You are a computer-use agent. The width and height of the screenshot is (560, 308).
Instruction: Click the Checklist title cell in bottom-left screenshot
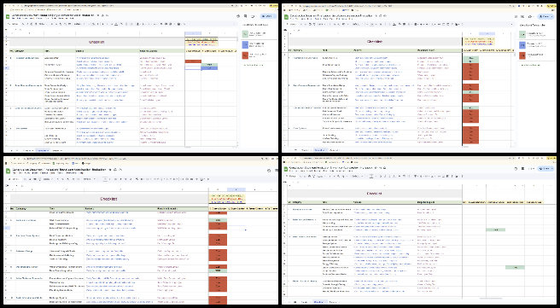click(108, 199)
